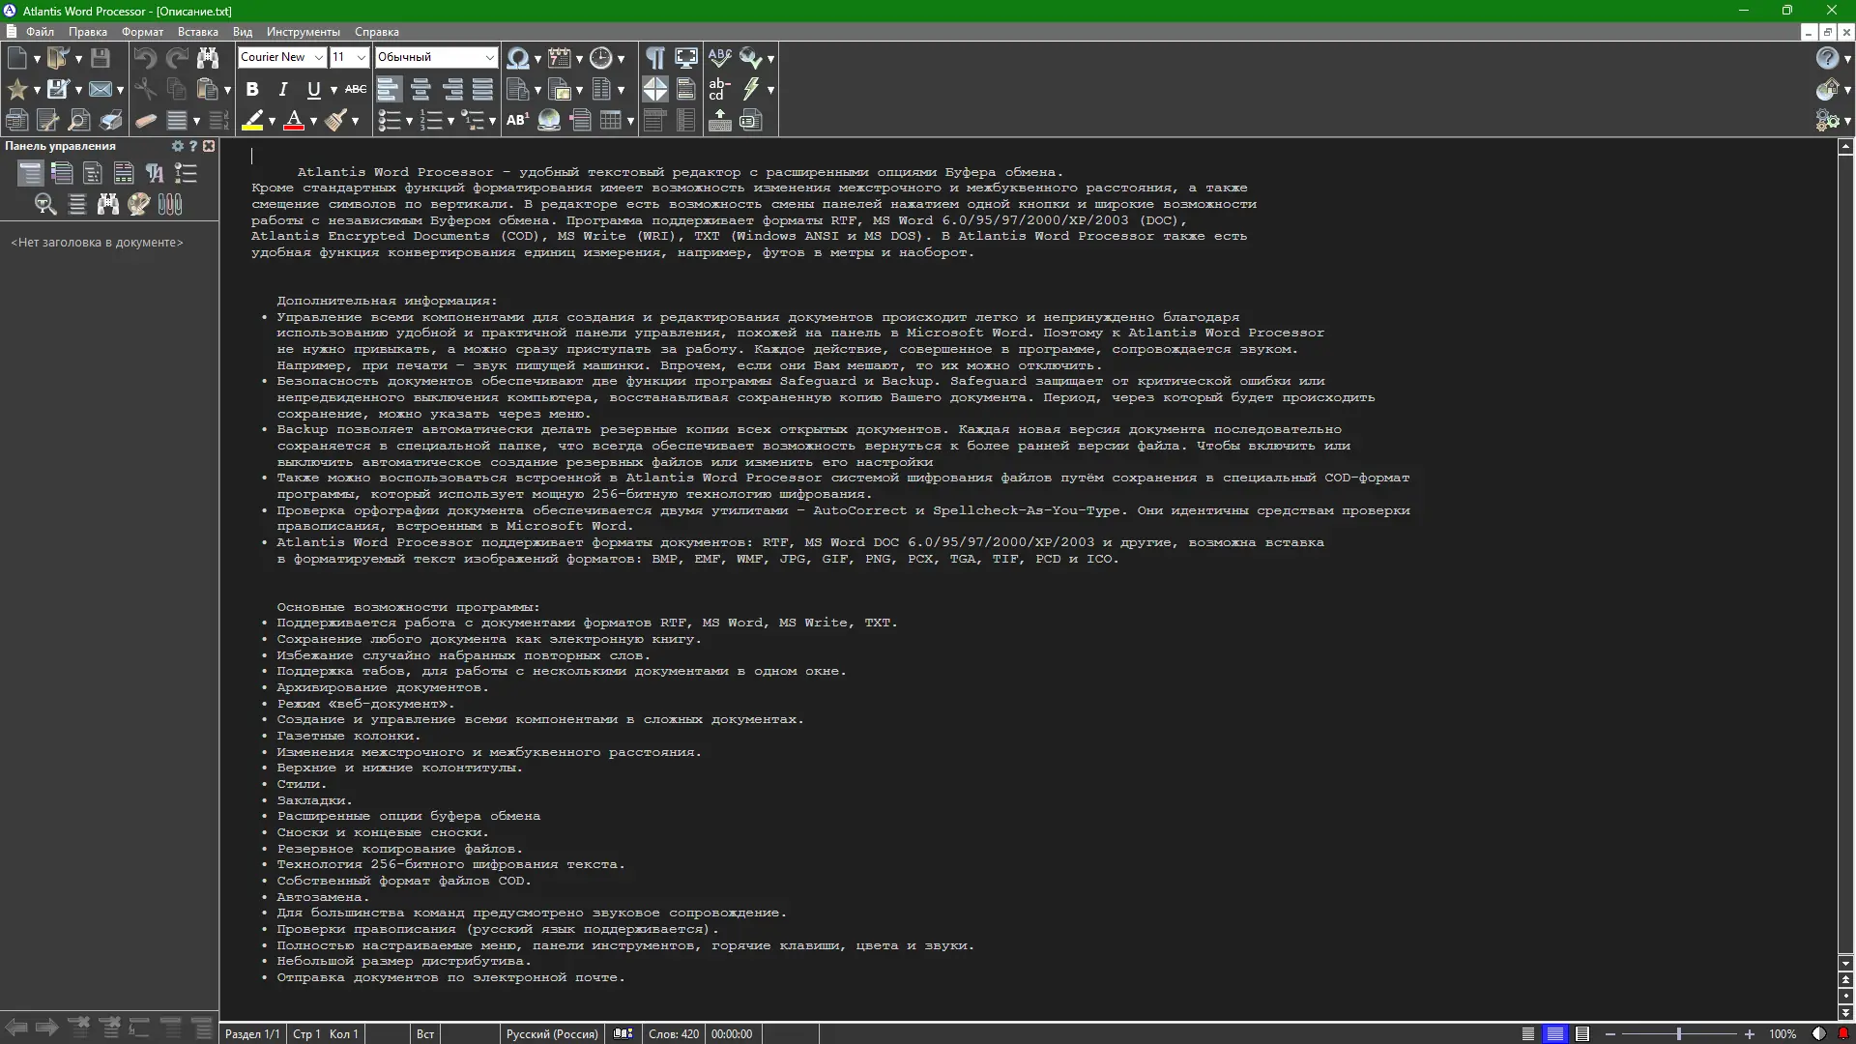Apply superscript with the AB¹ icon
1856x1044 pixels.
[x=518, y=120]
